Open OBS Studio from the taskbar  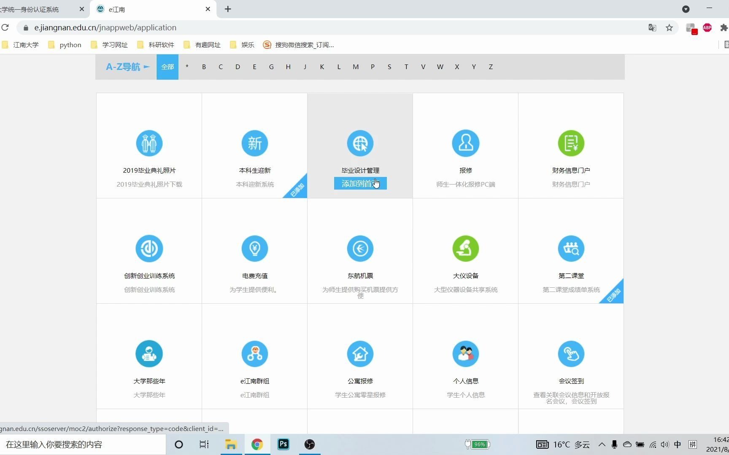pos(310,444)
